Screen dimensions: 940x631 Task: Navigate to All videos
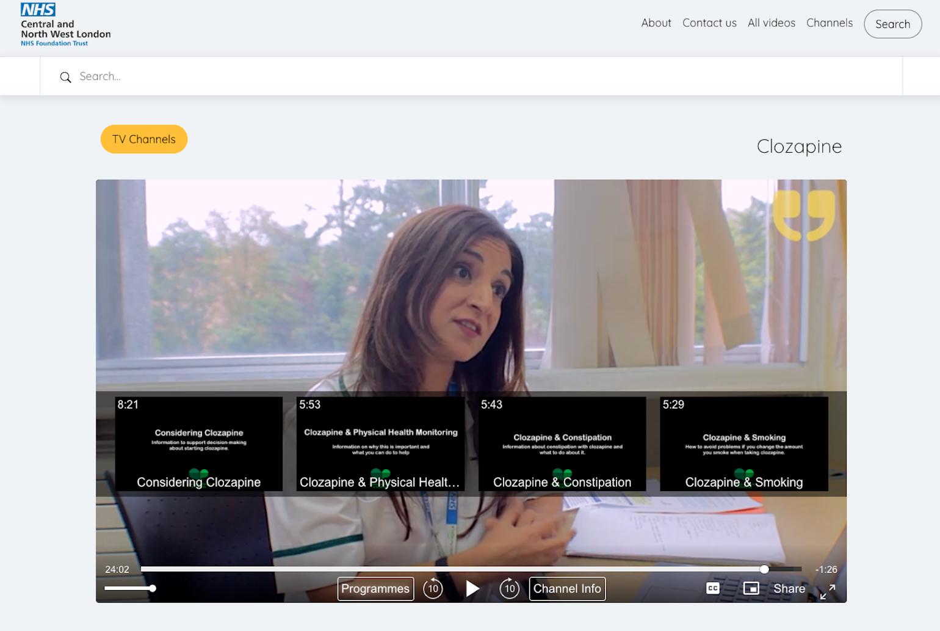click(x=771, y=23)
